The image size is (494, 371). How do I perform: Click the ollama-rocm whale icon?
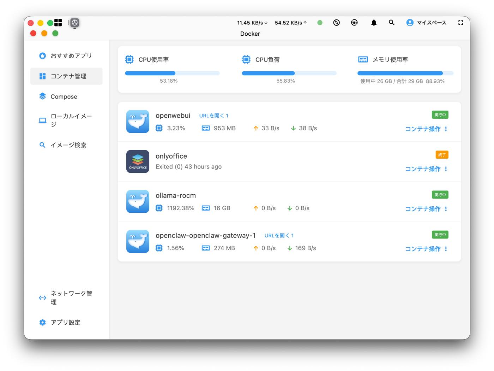click(x=138, y=201)
